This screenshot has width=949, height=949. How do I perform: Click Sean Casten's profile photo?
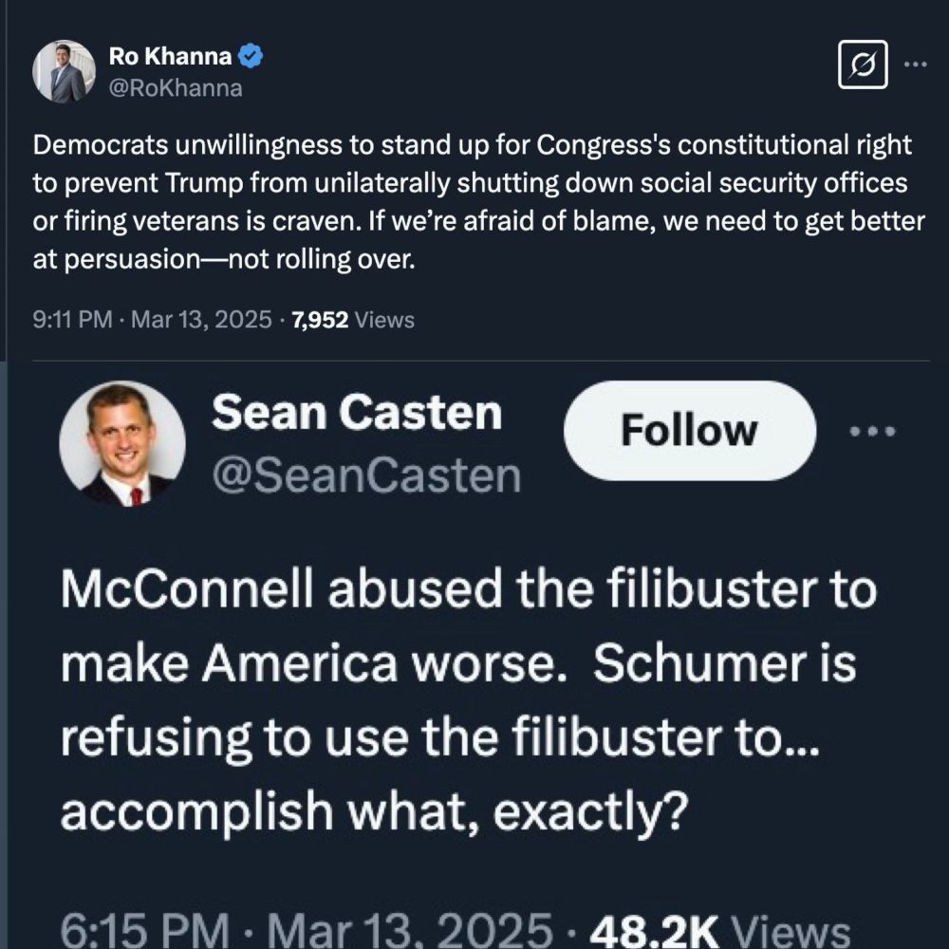[x=122, y=443]
